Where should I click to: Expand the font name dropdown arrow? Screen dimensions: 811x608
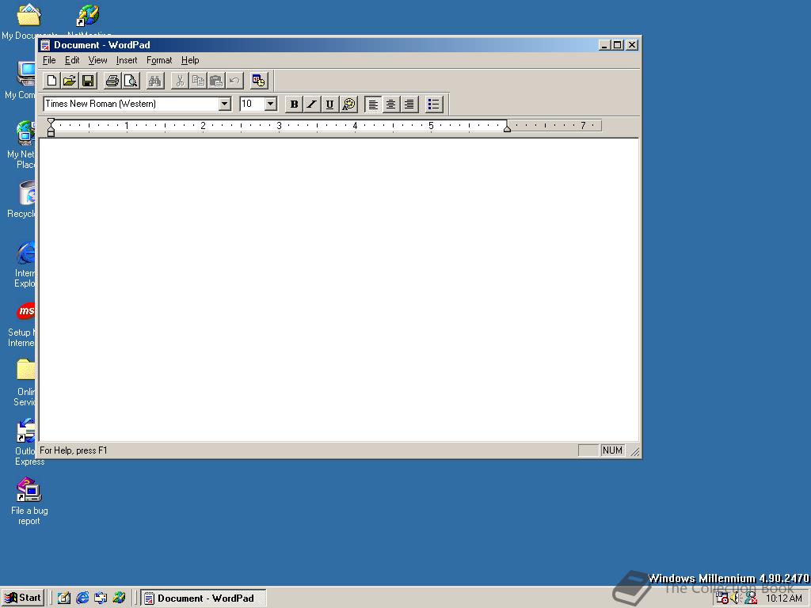pyautogui.click(x=224, y=104)
